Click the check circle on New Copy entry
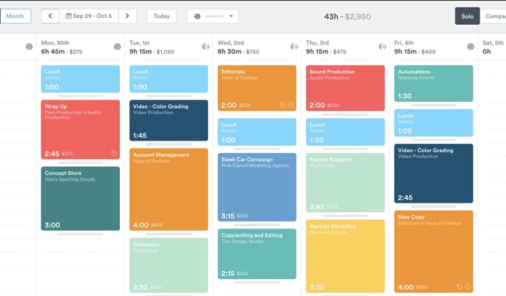Viewport: 506px width, 296px height. [468, 287]
